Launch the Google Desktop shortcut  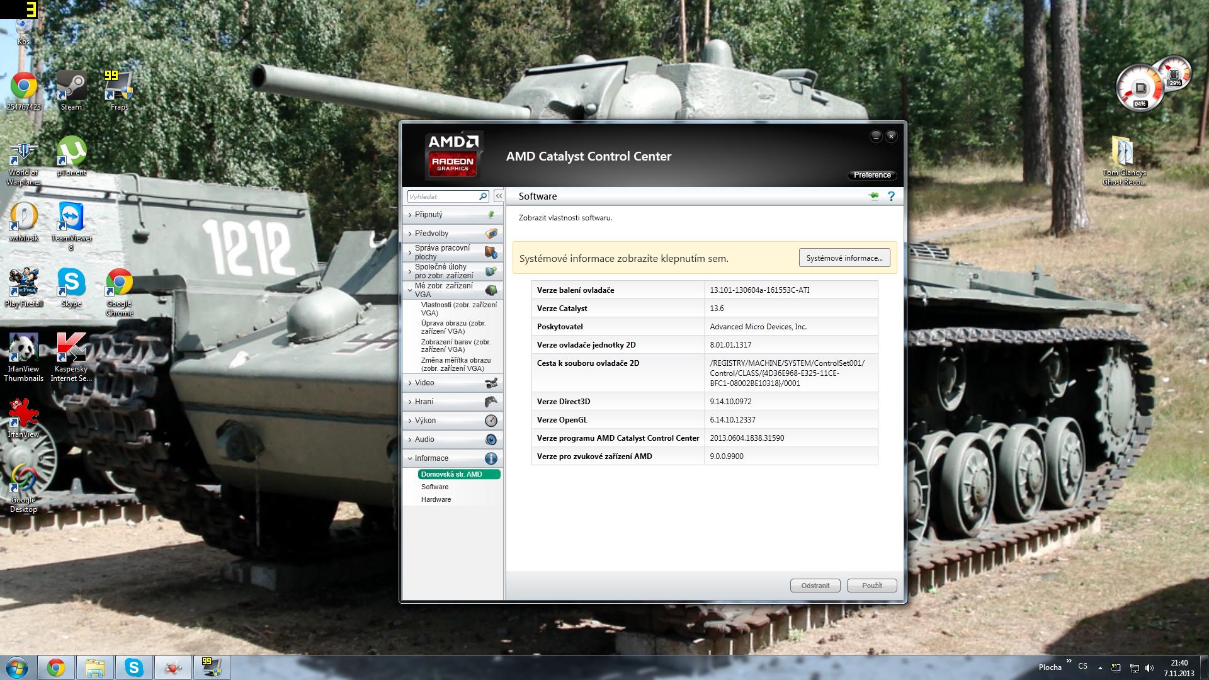24,489
